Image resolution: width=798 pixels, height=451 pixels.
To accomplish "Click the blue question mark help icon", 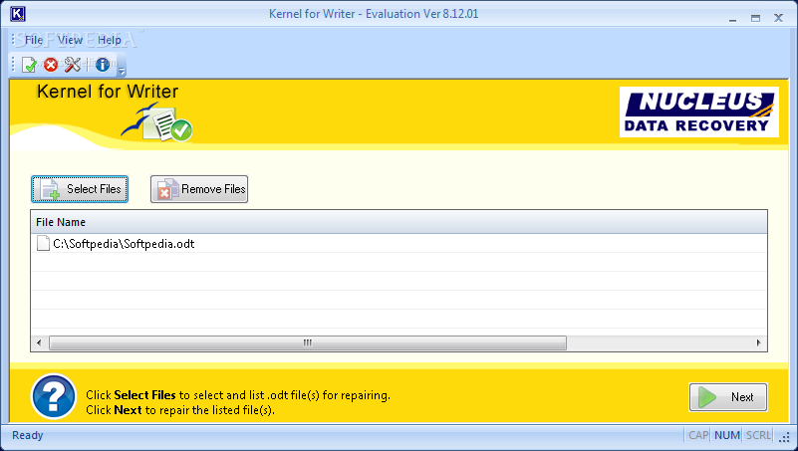I will pyautogui.click(x=54, y=396).
